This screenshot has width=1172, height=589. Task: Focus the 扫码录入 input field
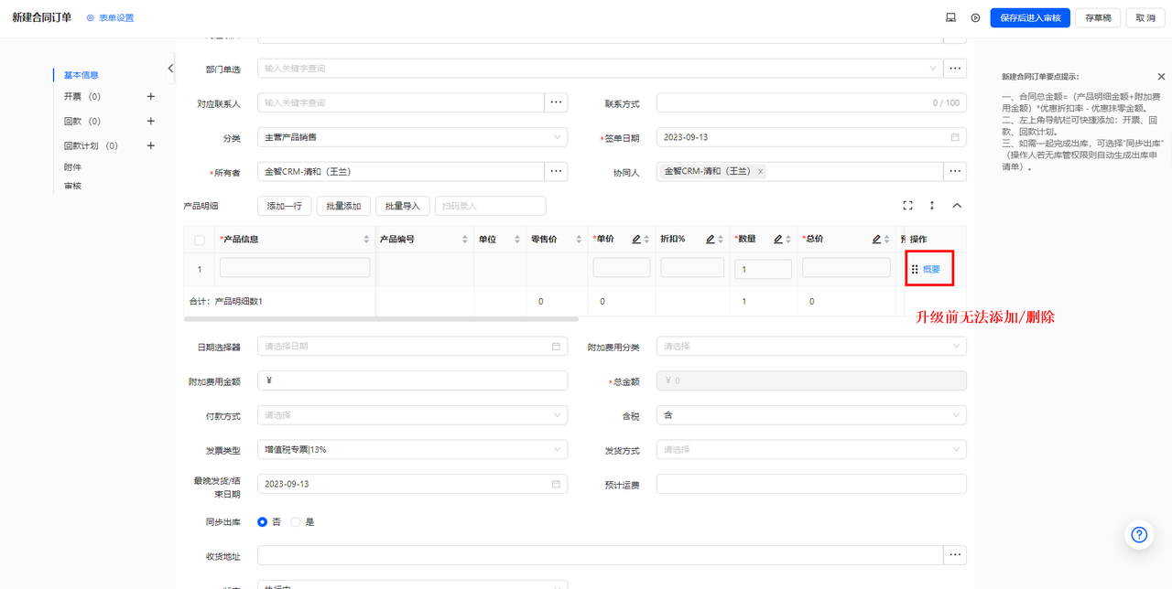pos(491,206)
